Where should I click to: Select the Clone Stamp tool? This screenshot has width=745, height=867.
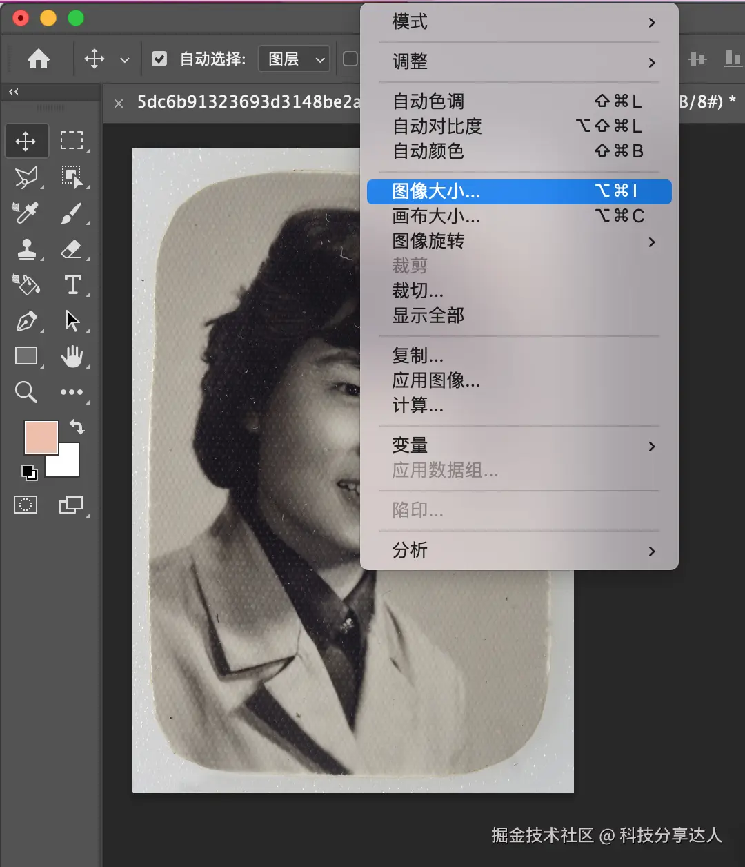point(26,249)
